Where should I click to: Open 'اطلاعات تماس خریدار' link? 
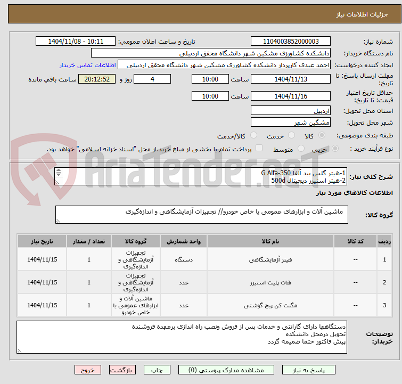[88, 65]
